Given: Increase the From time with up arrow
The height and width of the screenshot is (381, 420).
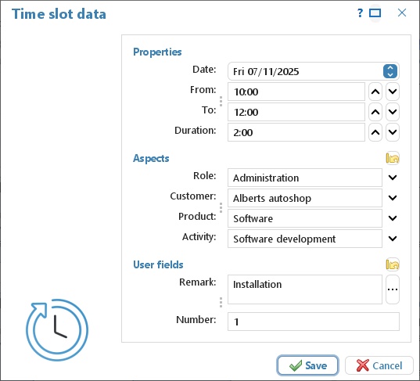Looking at the screenshot, I should pos(375,92).
